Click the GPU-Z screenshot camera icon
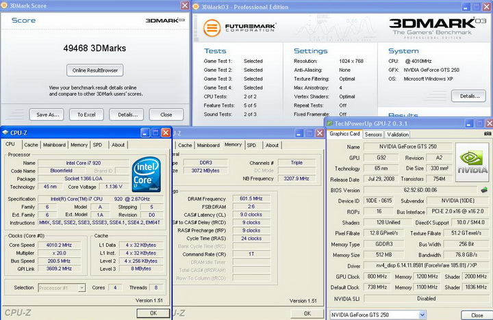Screen dimensions: 493x320 [x=488, y=133]
